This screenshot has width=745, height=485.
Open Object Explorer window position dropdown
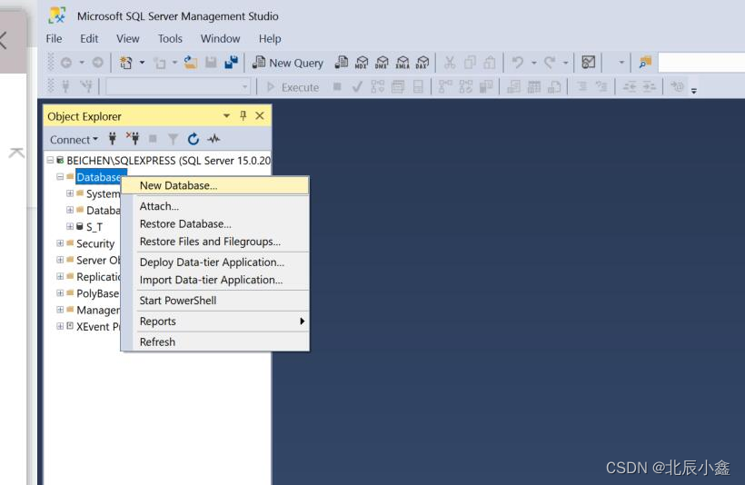click(x=226, y=115)
